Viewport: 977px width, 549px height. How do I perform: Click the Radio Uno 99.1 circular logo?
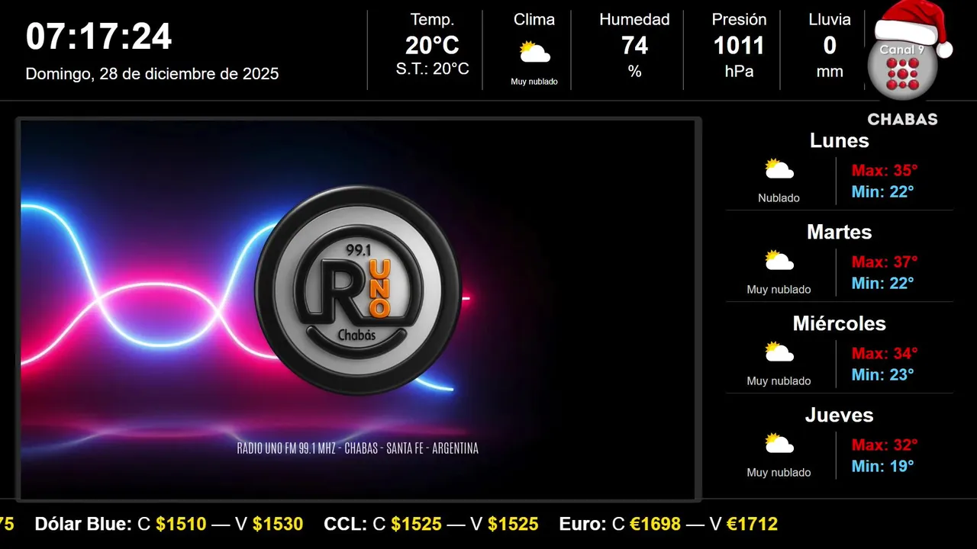click(x=358, y=291)
